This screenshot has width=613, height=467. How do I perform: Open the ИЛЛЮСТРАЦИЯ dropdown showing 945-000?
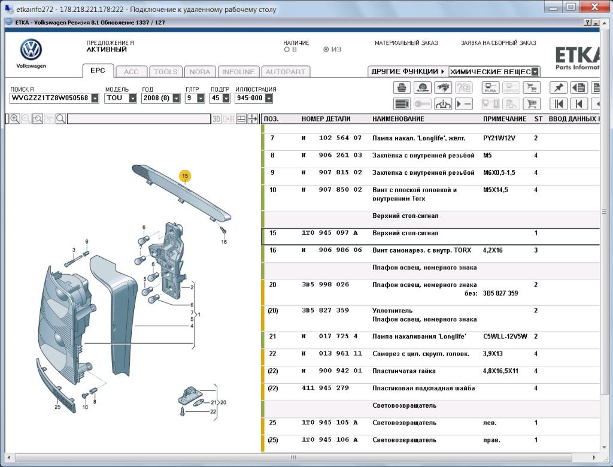[x=269, y=98]
